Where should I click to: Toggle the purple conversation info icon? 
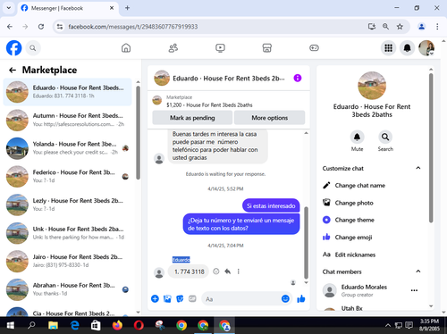click(x=298, y=78)
